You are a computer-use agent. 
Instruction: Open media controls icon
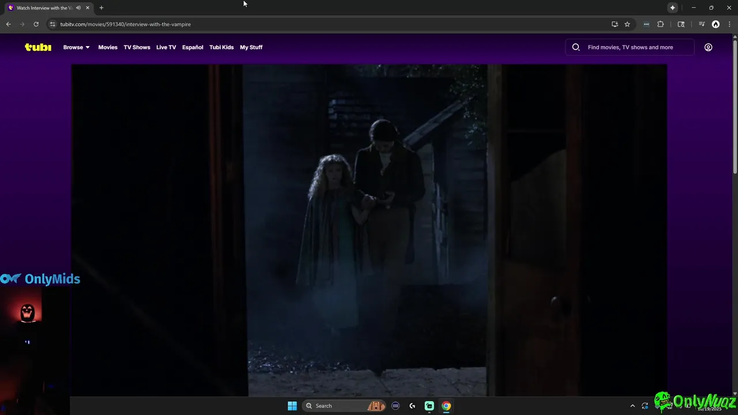[x=702, y=24]
